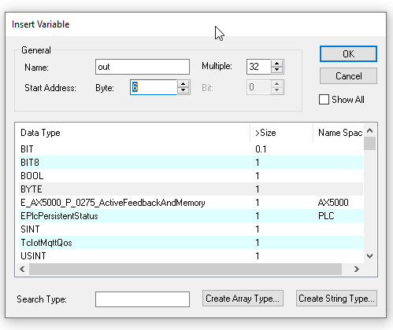Viewport: 393px width, 330px height.
Task: Decrease the Multiple value with down arrow
Action: pos(276,70)
